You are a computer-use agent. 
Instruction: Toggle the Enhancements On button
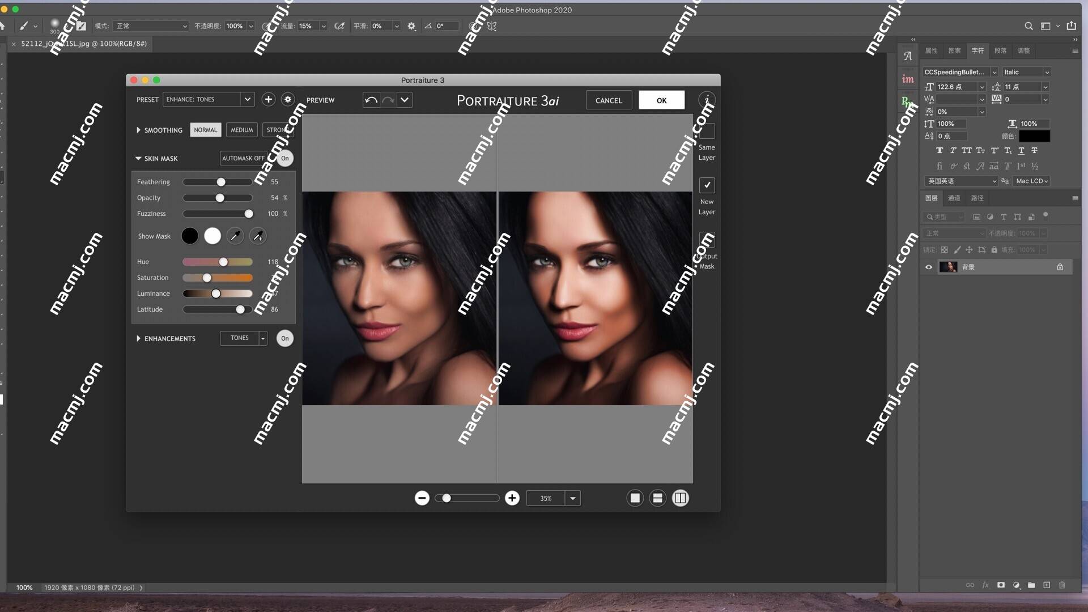(x=283, y=338)
